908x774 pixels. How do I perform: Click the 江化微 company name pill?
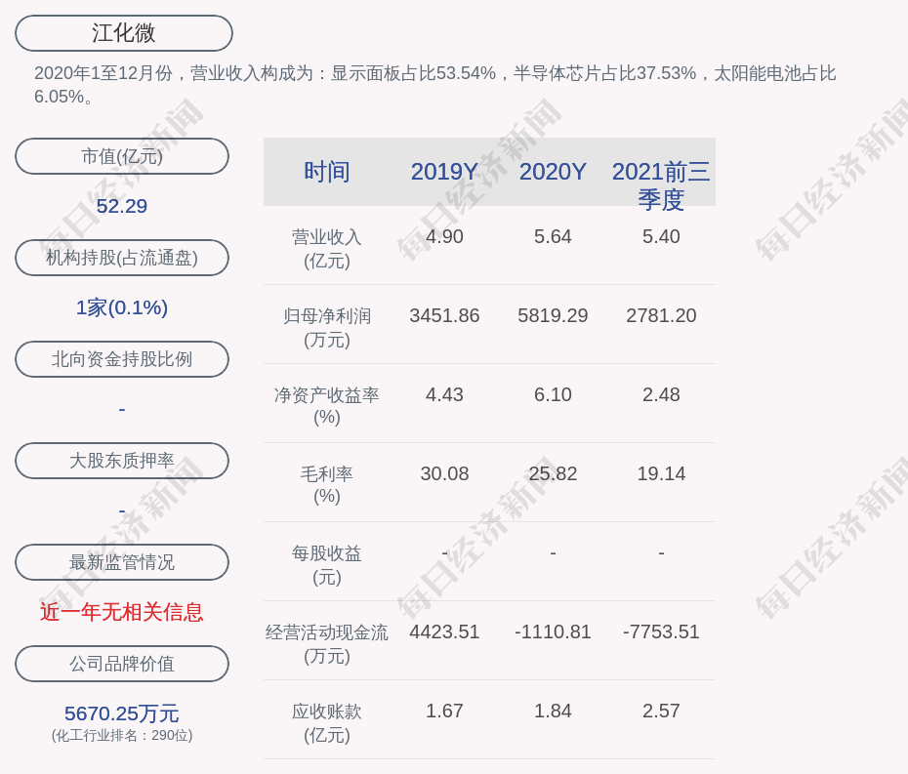pos(124,33)
